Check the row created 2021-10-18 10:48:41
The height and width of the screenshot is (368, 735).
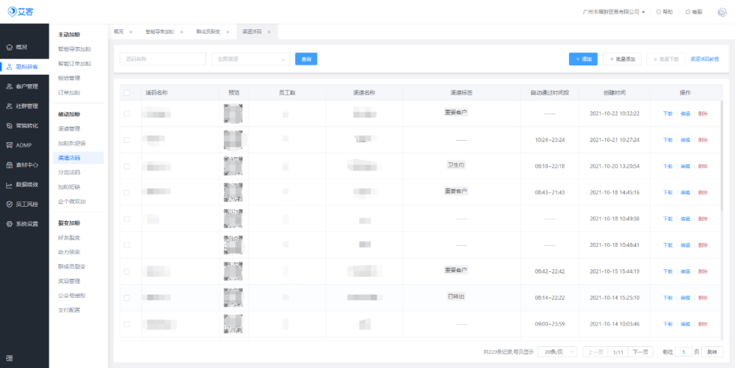click(x=127, y=245)
